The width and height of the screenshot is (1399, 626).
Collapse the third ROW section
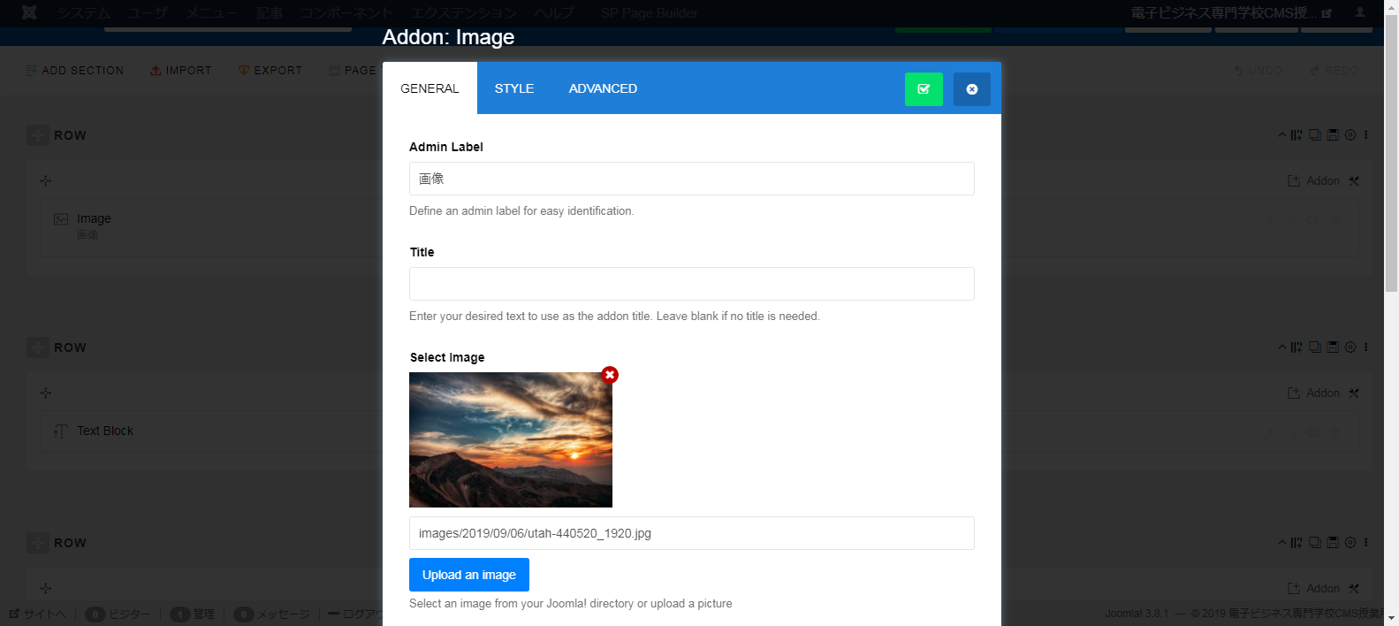click(x=1282, y=543)
